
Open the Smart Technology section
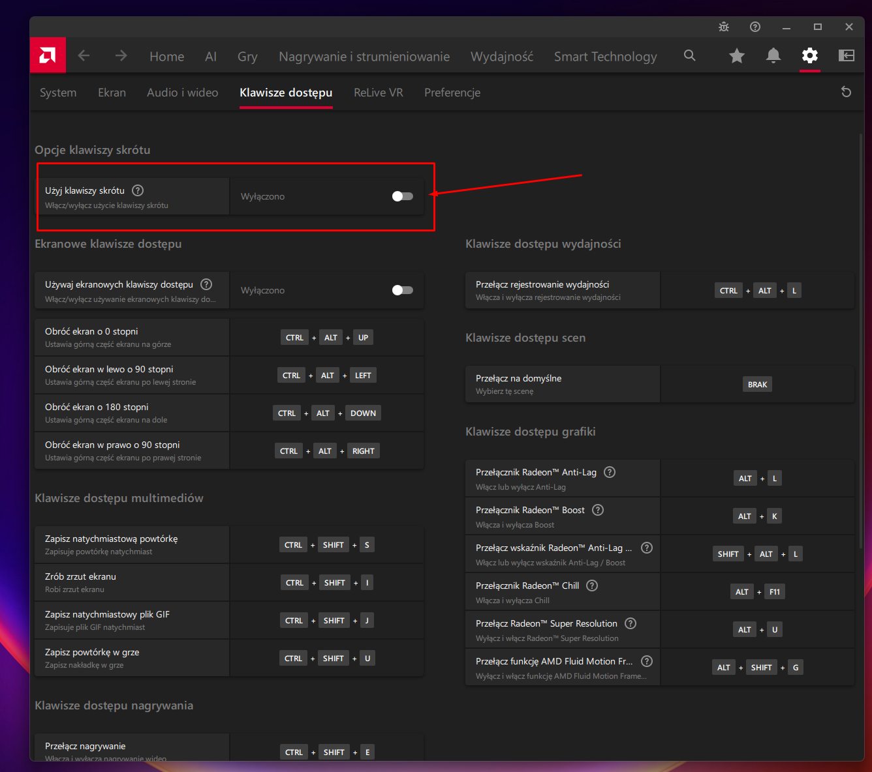[606, 57]
